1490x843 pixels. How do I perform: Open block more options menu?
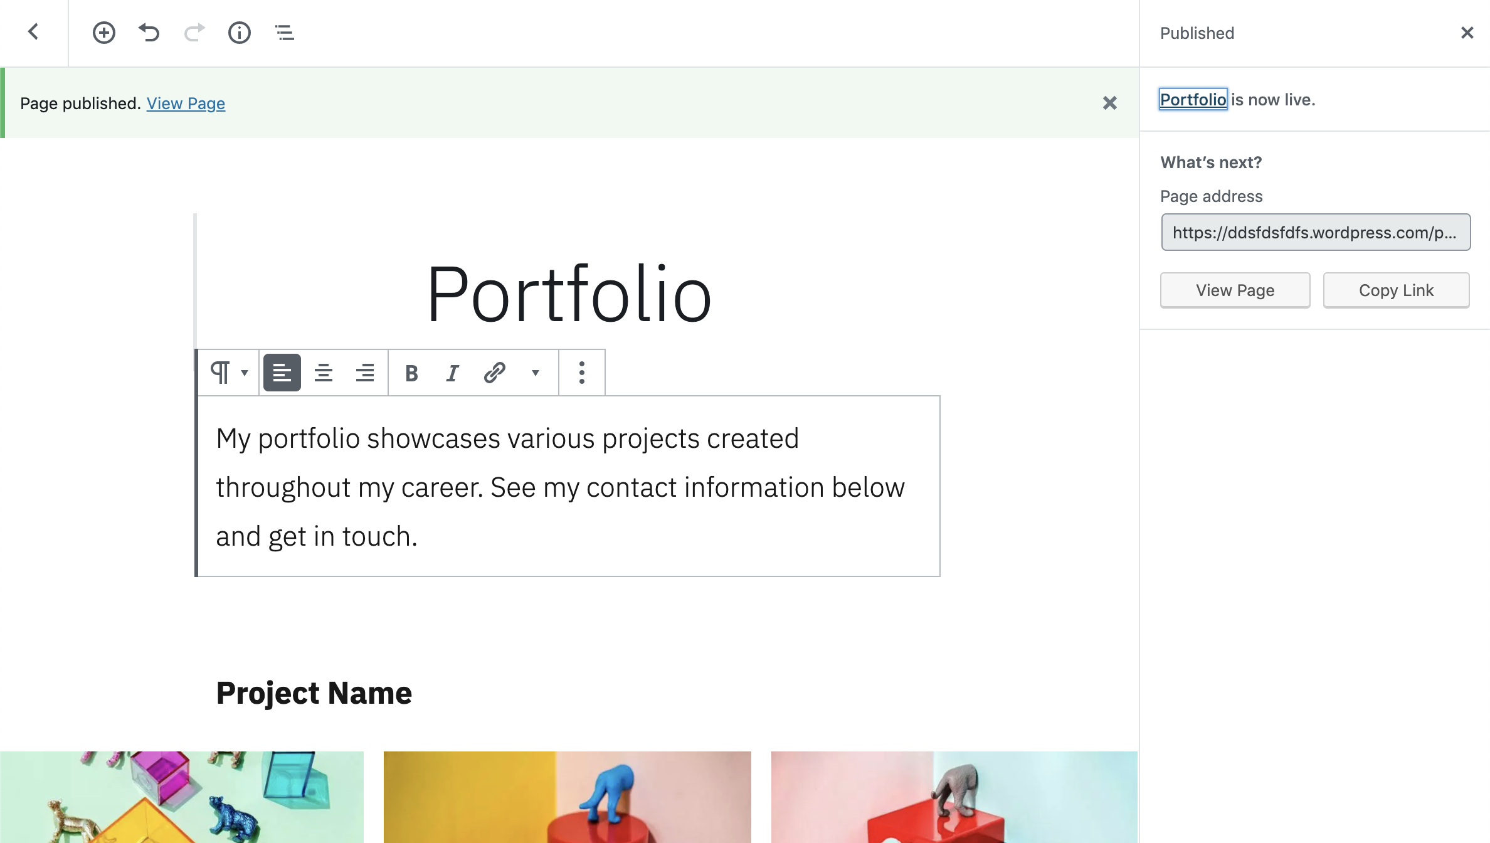point(582,373)
